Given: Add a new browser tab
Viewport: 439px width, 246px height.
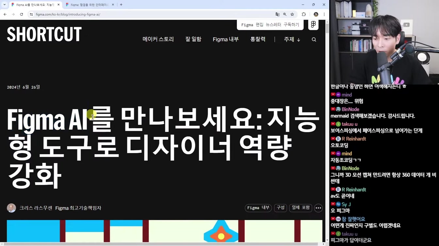Looking at the screenshot, I should (x=121, y=5).
